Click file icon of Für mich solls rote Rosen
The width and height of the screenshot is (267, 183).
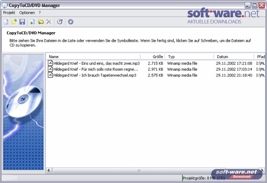50,69
